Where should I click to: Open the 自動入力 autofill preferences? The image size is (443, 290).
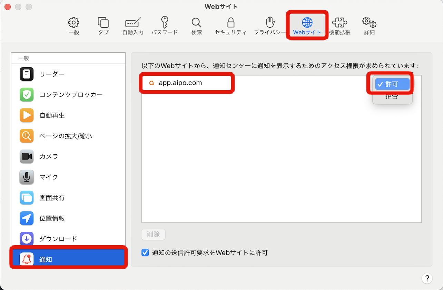[133, 26]
